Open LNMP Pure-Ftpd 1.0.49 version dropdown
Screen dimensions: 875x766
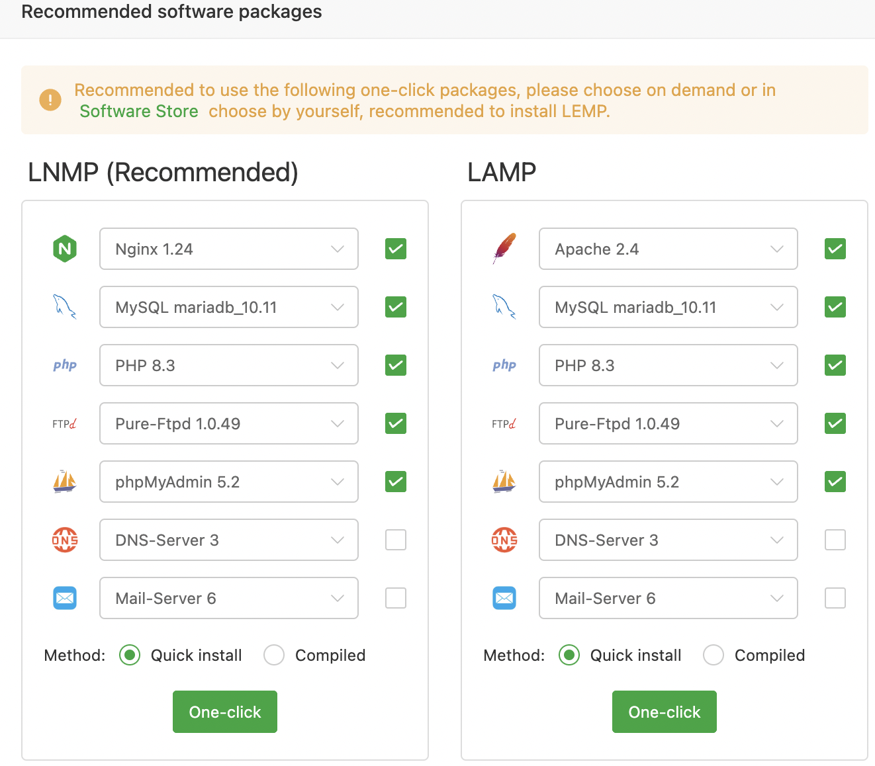tap(229, 423)
